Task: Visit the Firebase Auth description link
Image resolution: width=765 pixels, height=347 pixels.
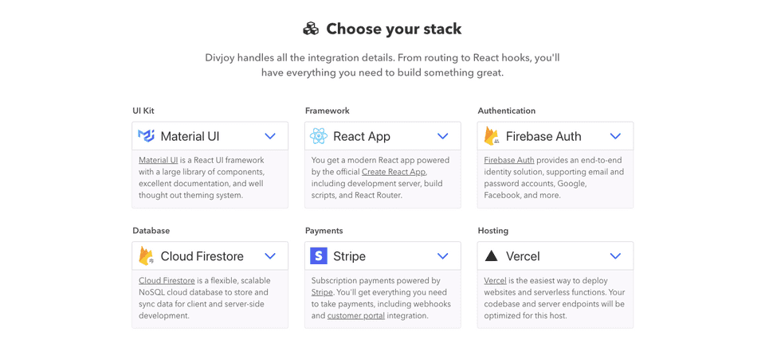Action: [509, 160]
